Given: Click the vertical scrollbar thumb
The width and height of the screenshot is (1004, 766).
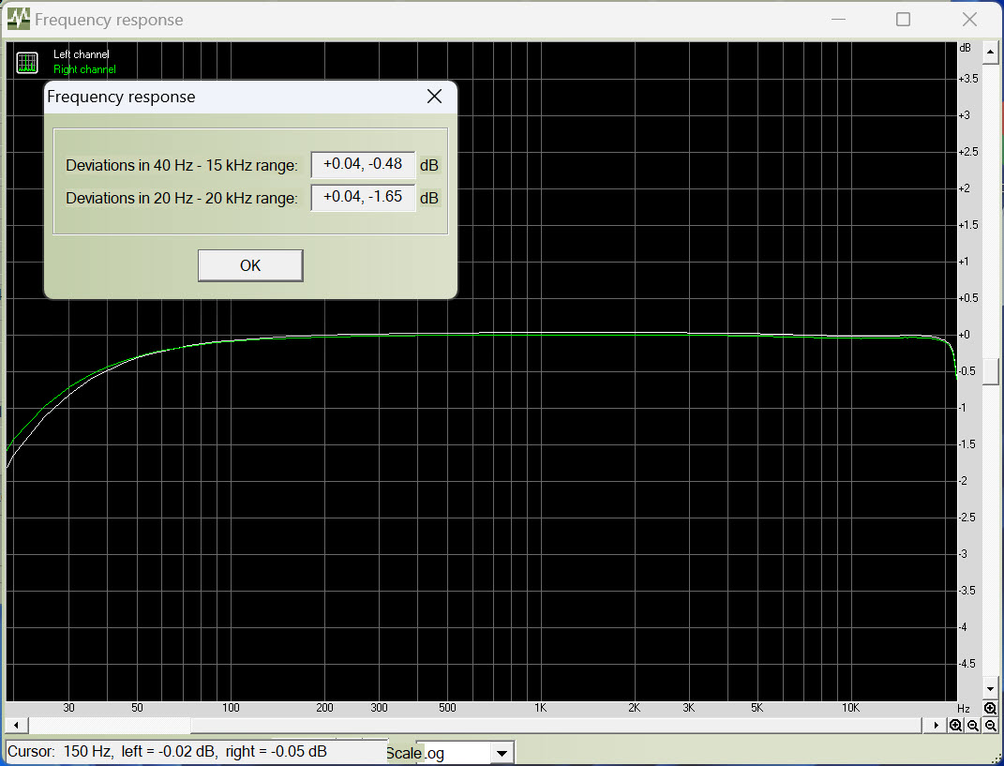Looking at the screenshot, I should (990, 370).
